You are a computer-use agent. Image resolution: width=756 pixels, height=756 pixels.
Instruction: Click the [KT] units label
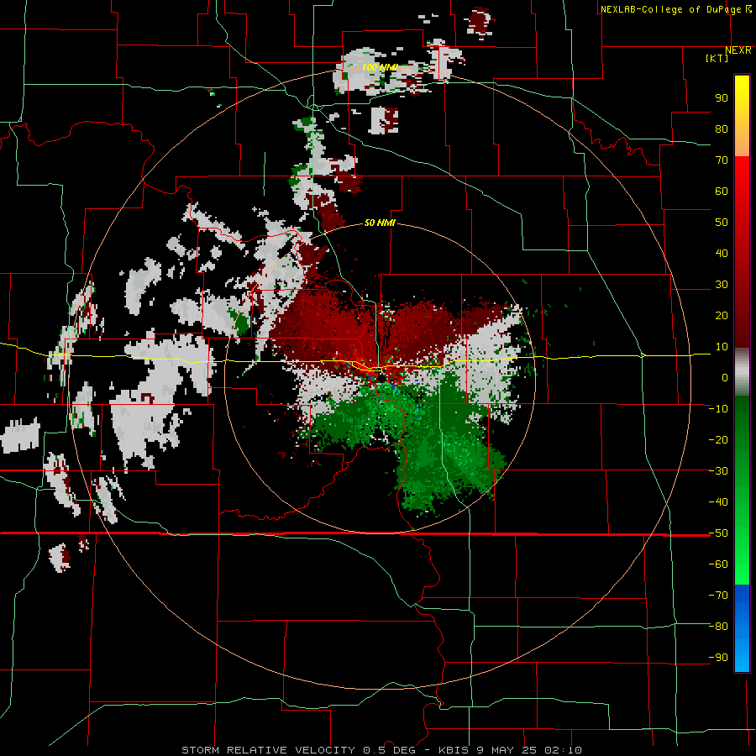tap(717, 58)
